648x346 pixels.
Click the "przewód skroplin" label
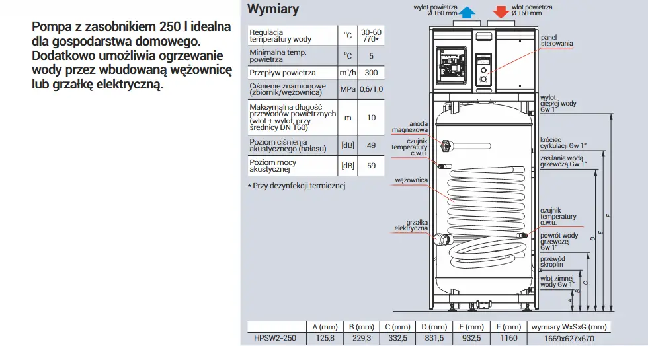pyautogui.click(x=552, y=261)
